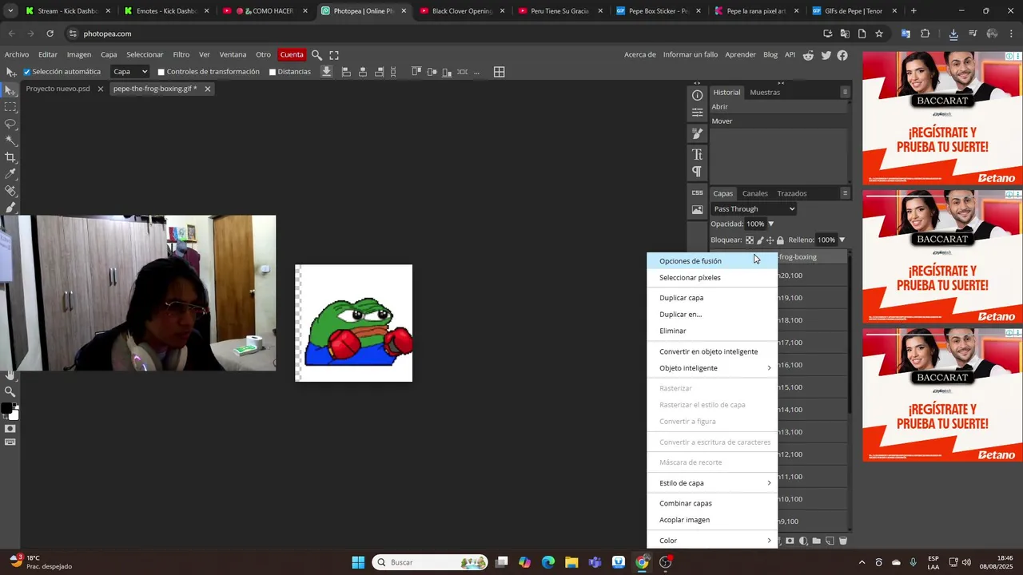Open Capas panel options menu

[845, 193]
